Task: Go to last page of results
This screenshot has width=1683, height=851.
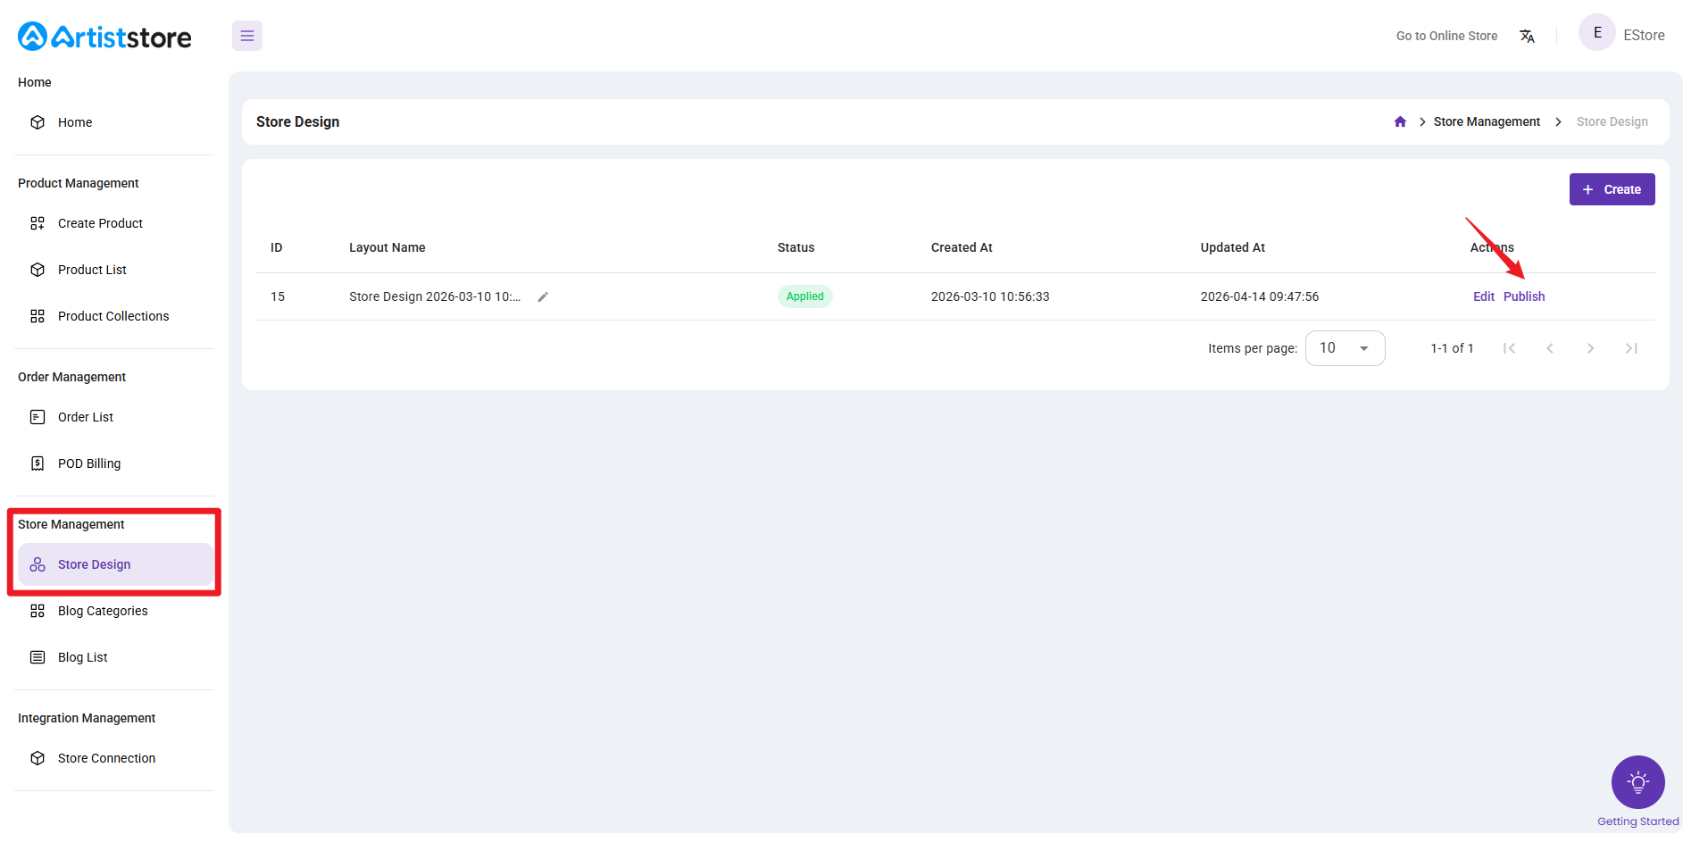Action: pyautogui.click(x=1631, y=348)
